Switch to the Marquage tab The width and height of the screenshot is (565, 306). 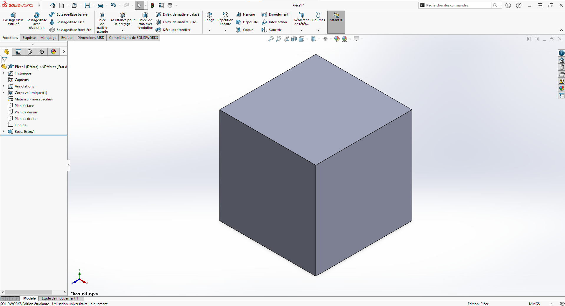48,38
